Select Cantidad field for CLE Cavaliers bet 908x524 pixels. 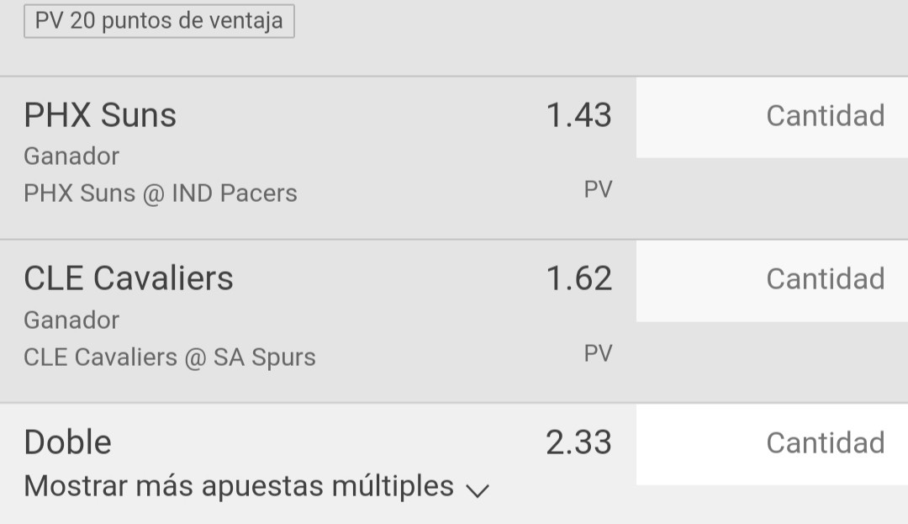(x=772, y=282)
